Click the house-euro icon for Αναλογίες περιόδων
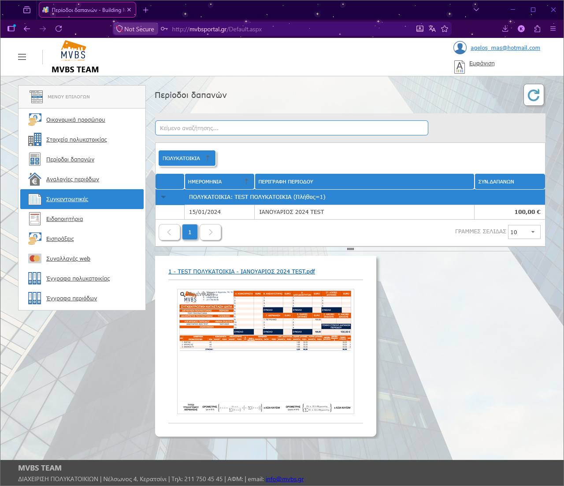The width and height of the screenshot is (564, 486). click(35, 179)
